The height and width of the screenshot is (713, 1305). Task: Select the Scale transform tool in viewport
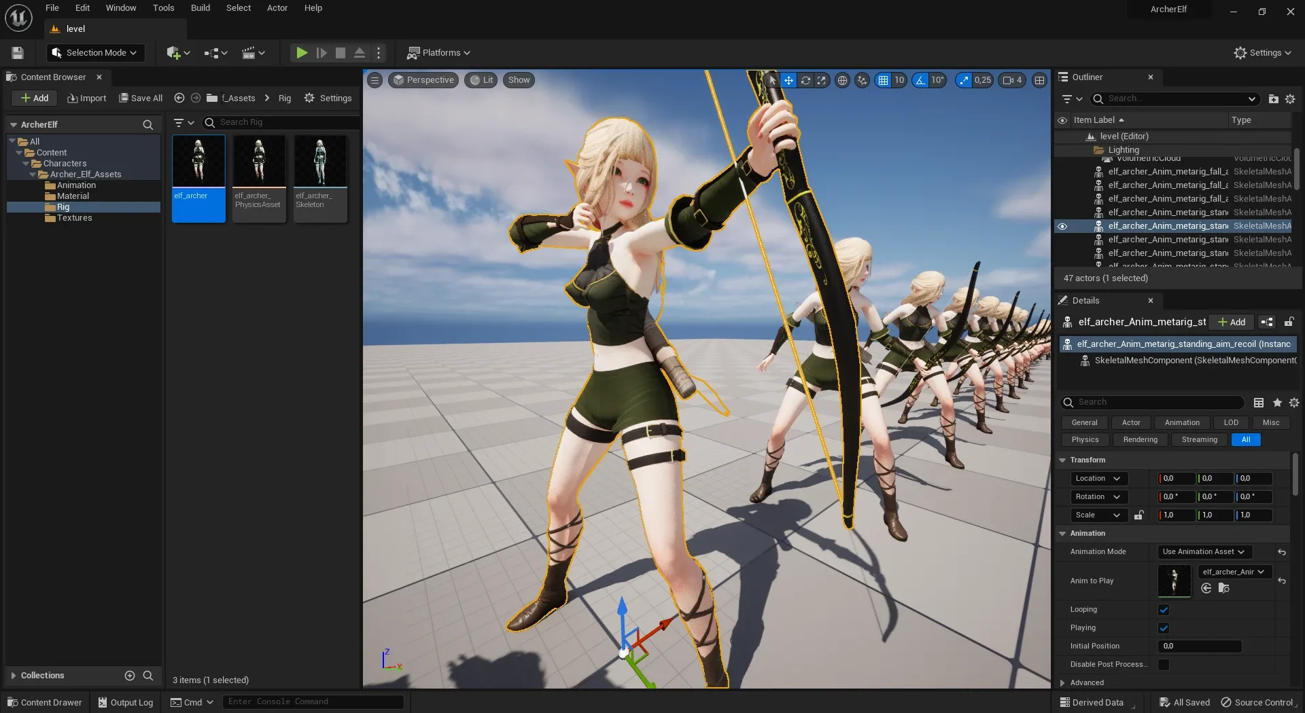pyautogui.click(x=822, y=80)
